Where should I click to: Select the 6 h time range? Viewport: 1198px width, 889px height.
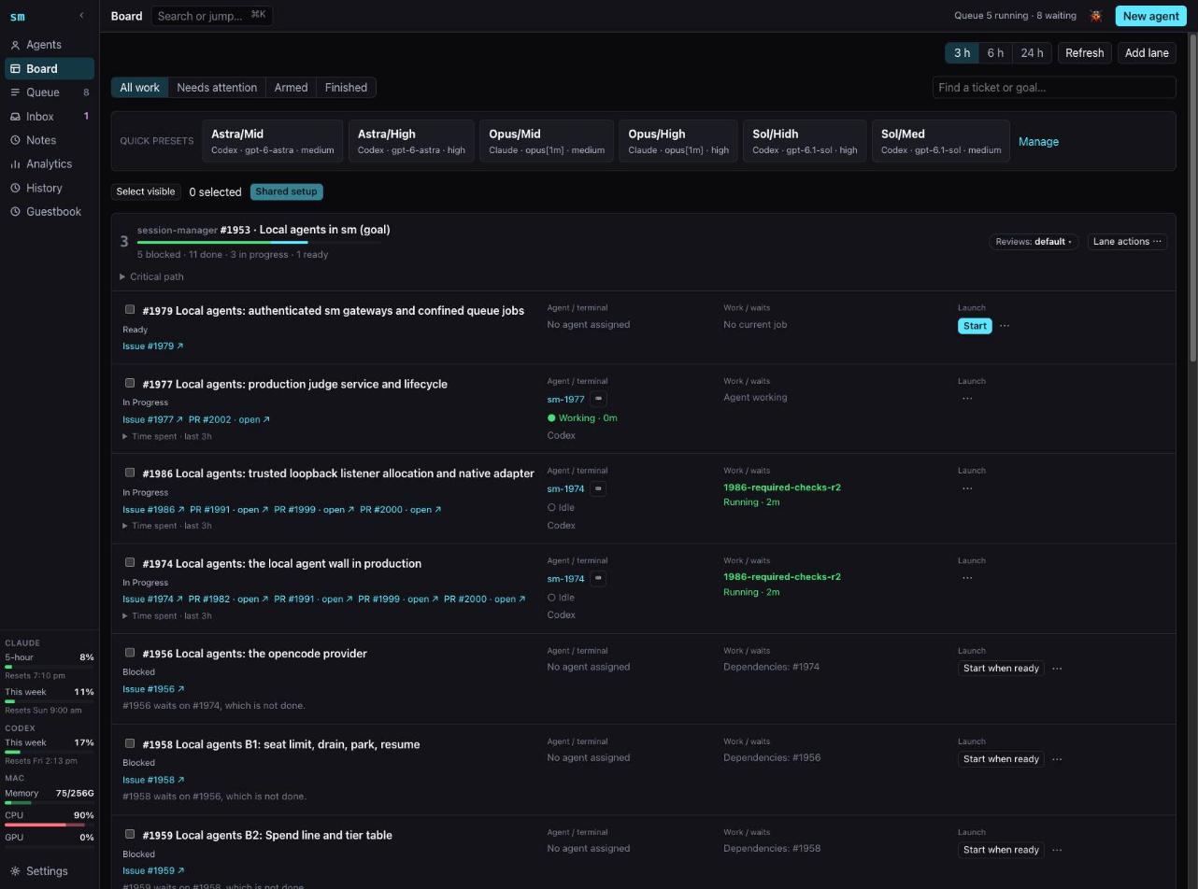click(x=995, y=53)
